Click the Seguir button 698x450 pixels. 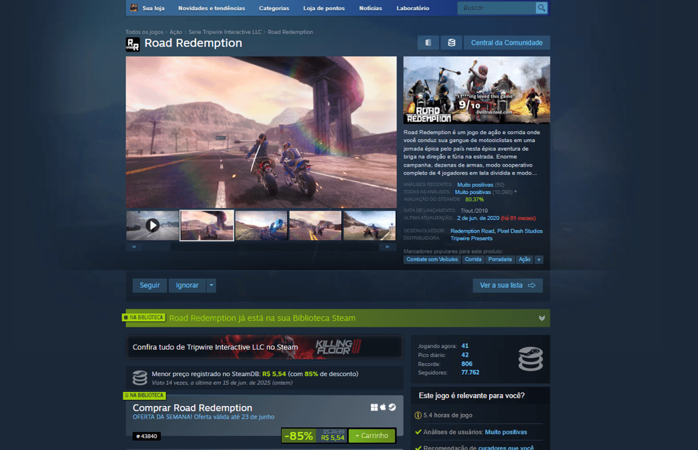click(149, 285)
